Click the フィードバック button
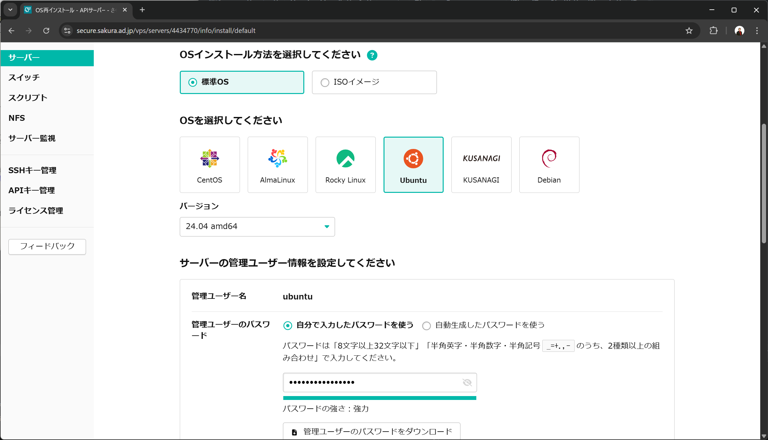Screen dimensions: 768x440 (47, 246)
